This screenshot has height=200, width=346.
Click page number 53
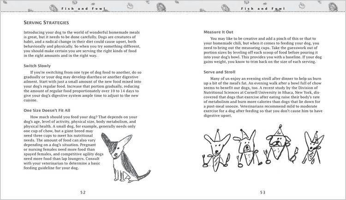[x=263, y=193]
